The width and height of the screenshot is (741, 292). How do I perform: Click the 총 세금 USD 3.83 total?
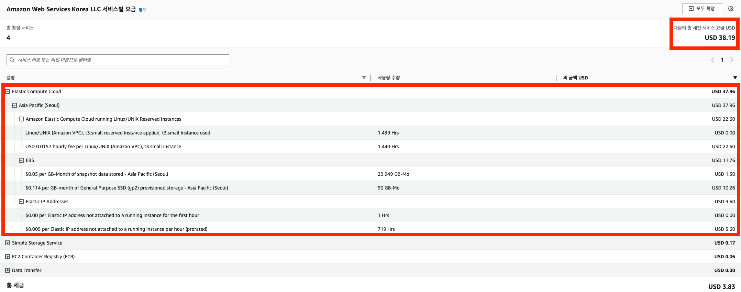722,286
